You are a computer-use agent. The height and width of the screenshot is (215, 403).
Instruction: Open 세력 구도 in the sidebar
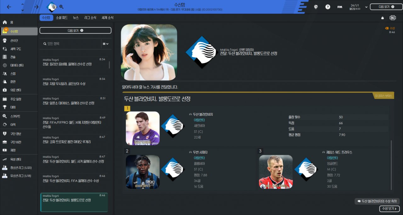[19, 49]
